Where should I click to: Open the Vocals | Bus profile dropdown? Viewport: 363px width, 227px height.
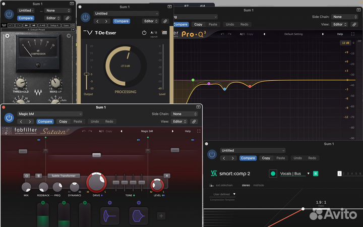coord(294,174)
